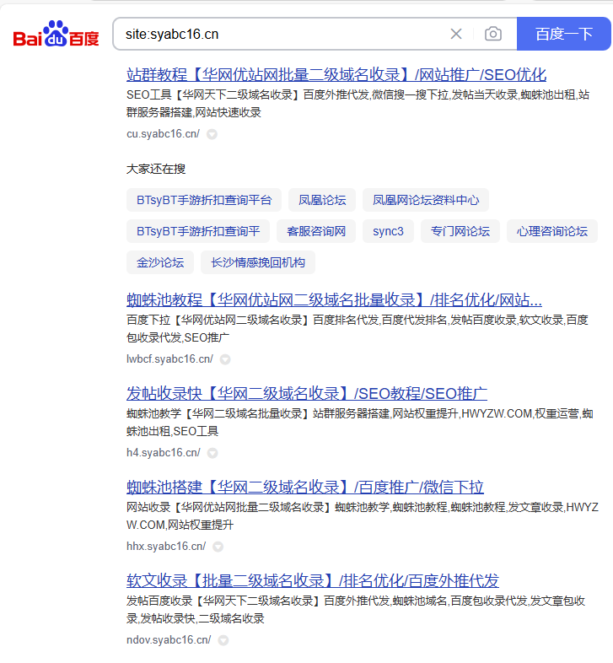Select suggestion BTsyBT手游折扣查询平台
The width and height of the screenshot is (613, 663).
pos(204,200)
